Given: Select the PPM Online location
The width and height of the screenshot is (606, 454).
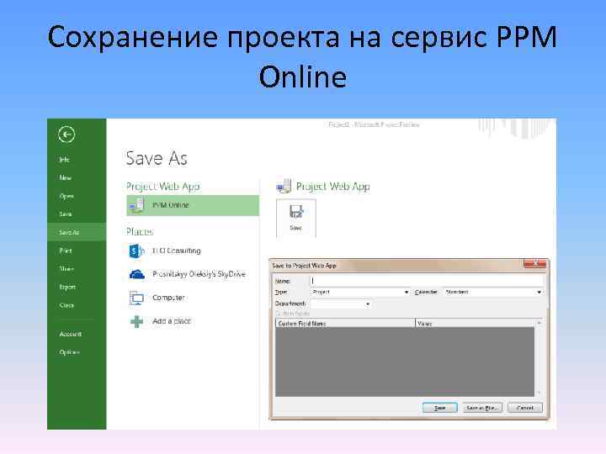Looking at the screenshot, I should (x=193, y=205).
